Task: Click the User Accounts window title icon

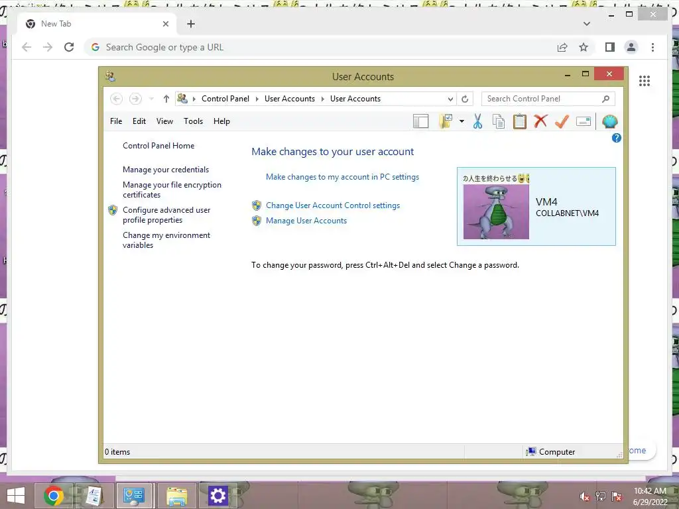Action: tap(110, 77)
